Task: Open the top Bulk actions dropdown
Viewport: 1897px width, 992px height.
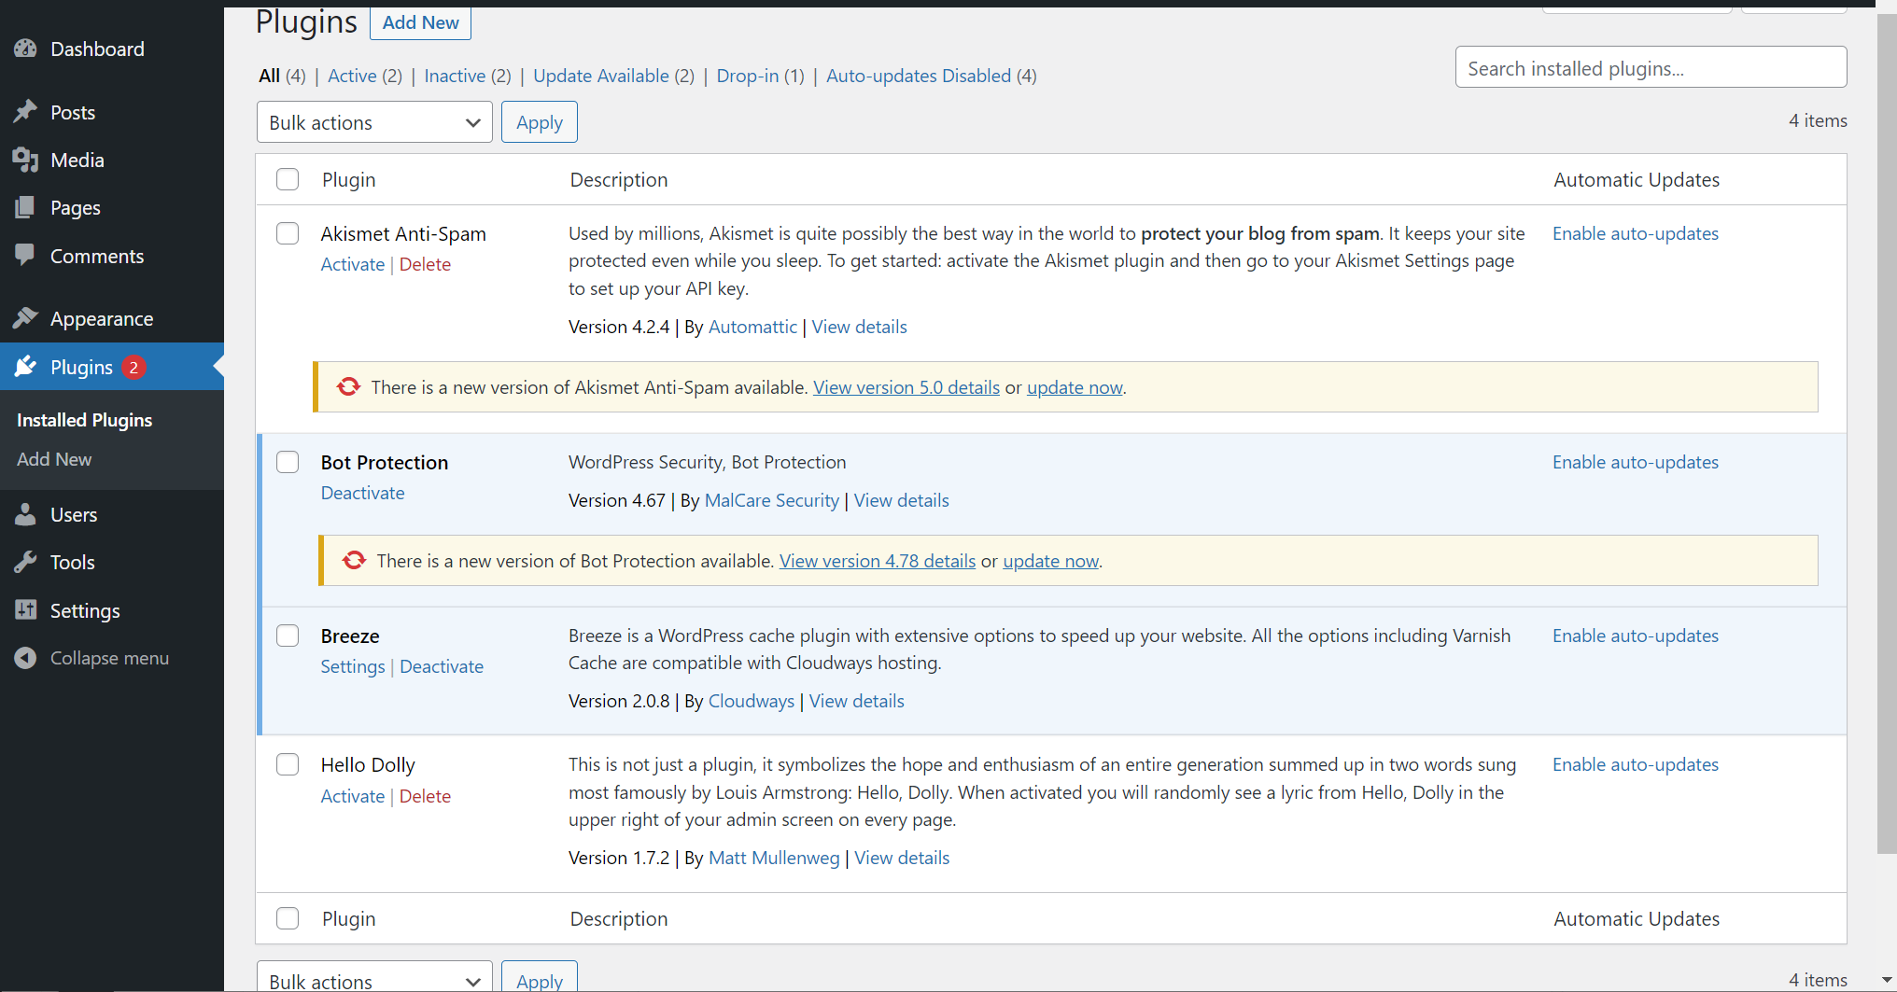Action: pyautogui.click(x=374, y=122)
